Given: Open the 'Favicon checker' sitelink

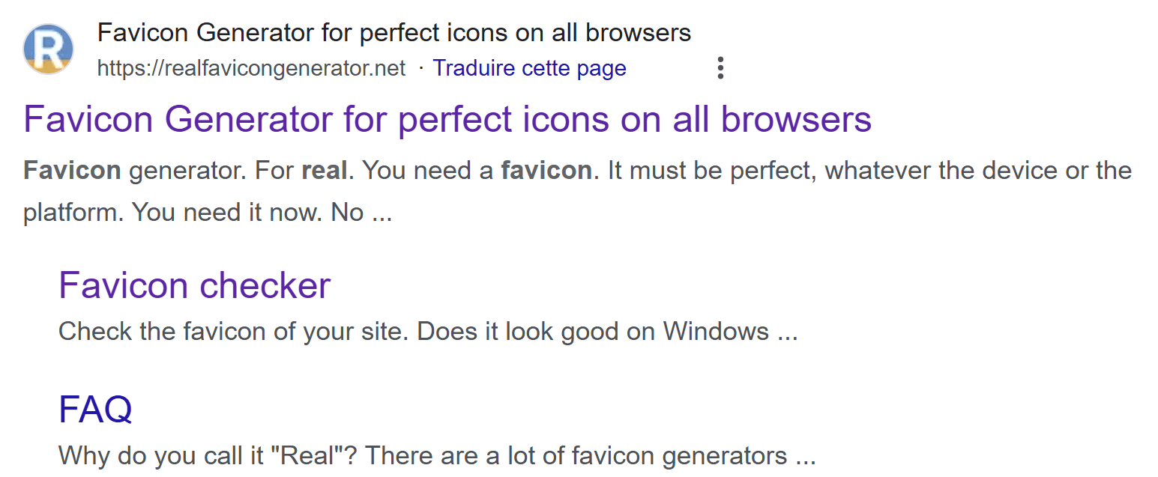Looking at the screenshot, I should 194,285.
